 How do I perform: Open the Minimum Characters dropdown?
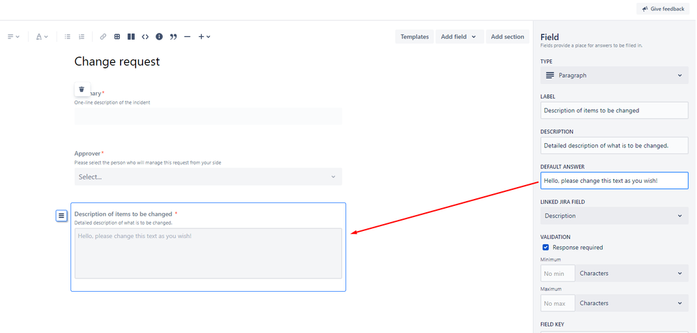[631, 274]
